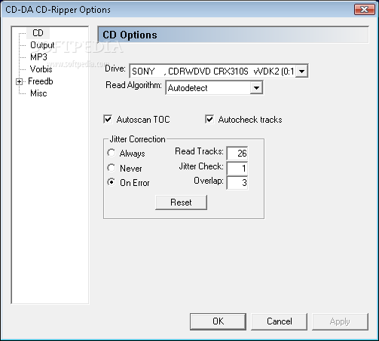Click the CD Options header title
Screen dimensions: 379x341
(x=130, y=35)
